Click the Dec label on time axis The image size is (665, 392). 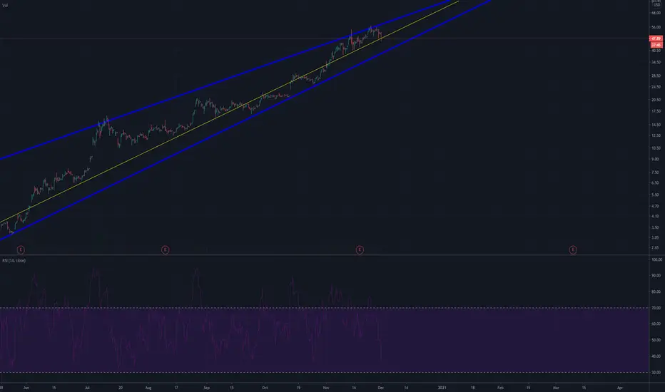(x=380, y=387)
